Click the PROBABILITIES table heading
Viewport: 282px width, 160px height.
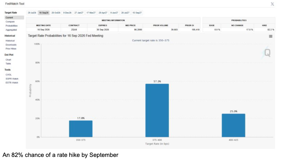pos(239,20)
